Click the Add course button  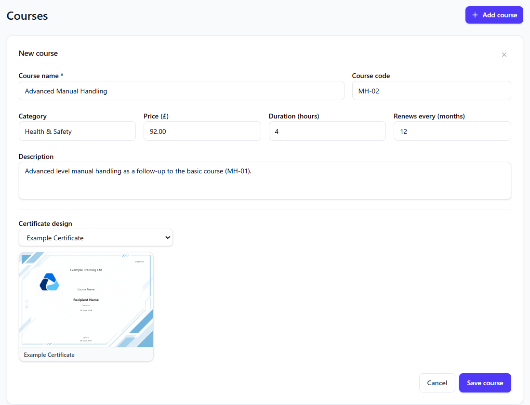point(494,15)
